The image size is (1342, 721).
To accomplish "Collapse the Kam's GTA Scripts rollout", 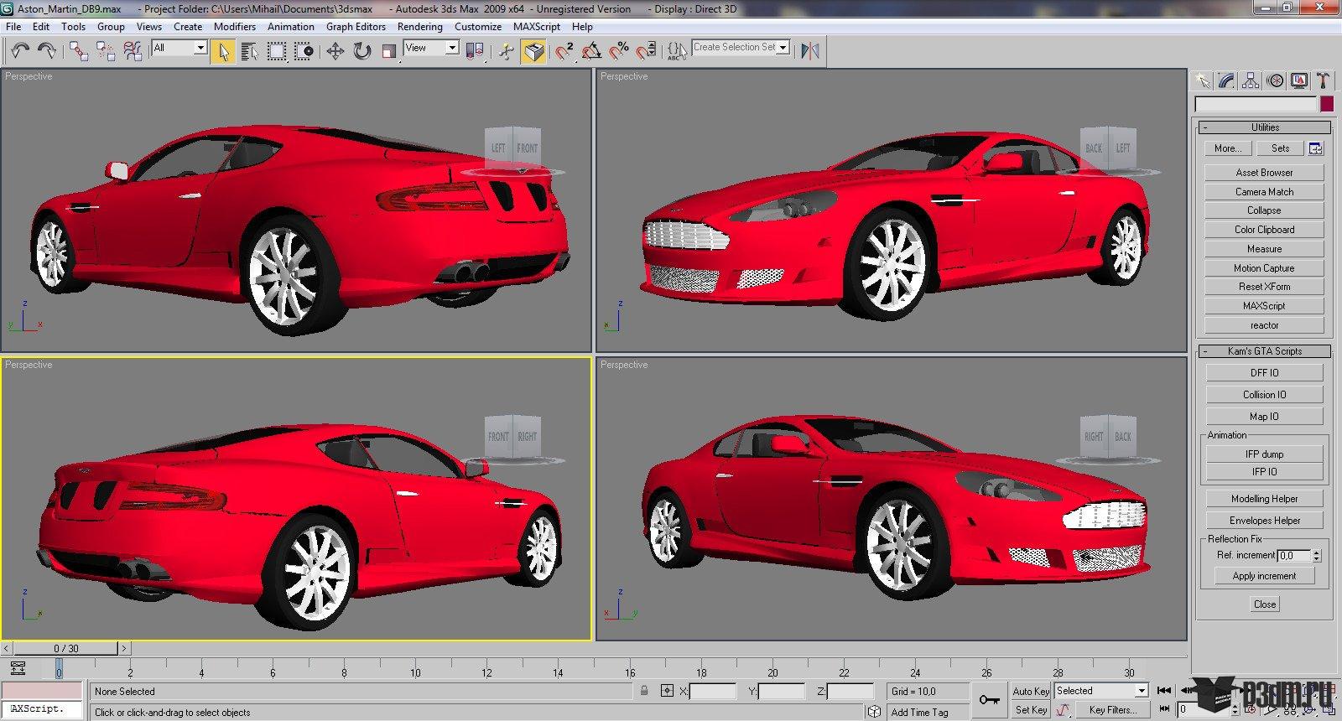I will point(1264,351).
